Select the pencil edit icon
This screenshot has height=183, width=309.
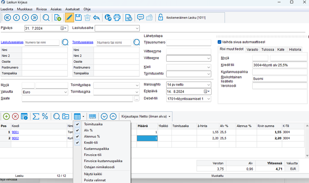pos(70,18)
